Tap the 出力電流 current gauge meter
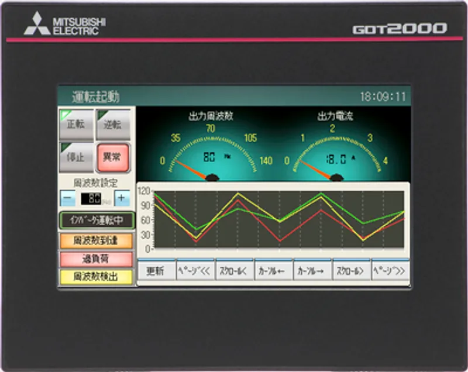The height and width of the screenshot is (372, 468). [337, 152]
